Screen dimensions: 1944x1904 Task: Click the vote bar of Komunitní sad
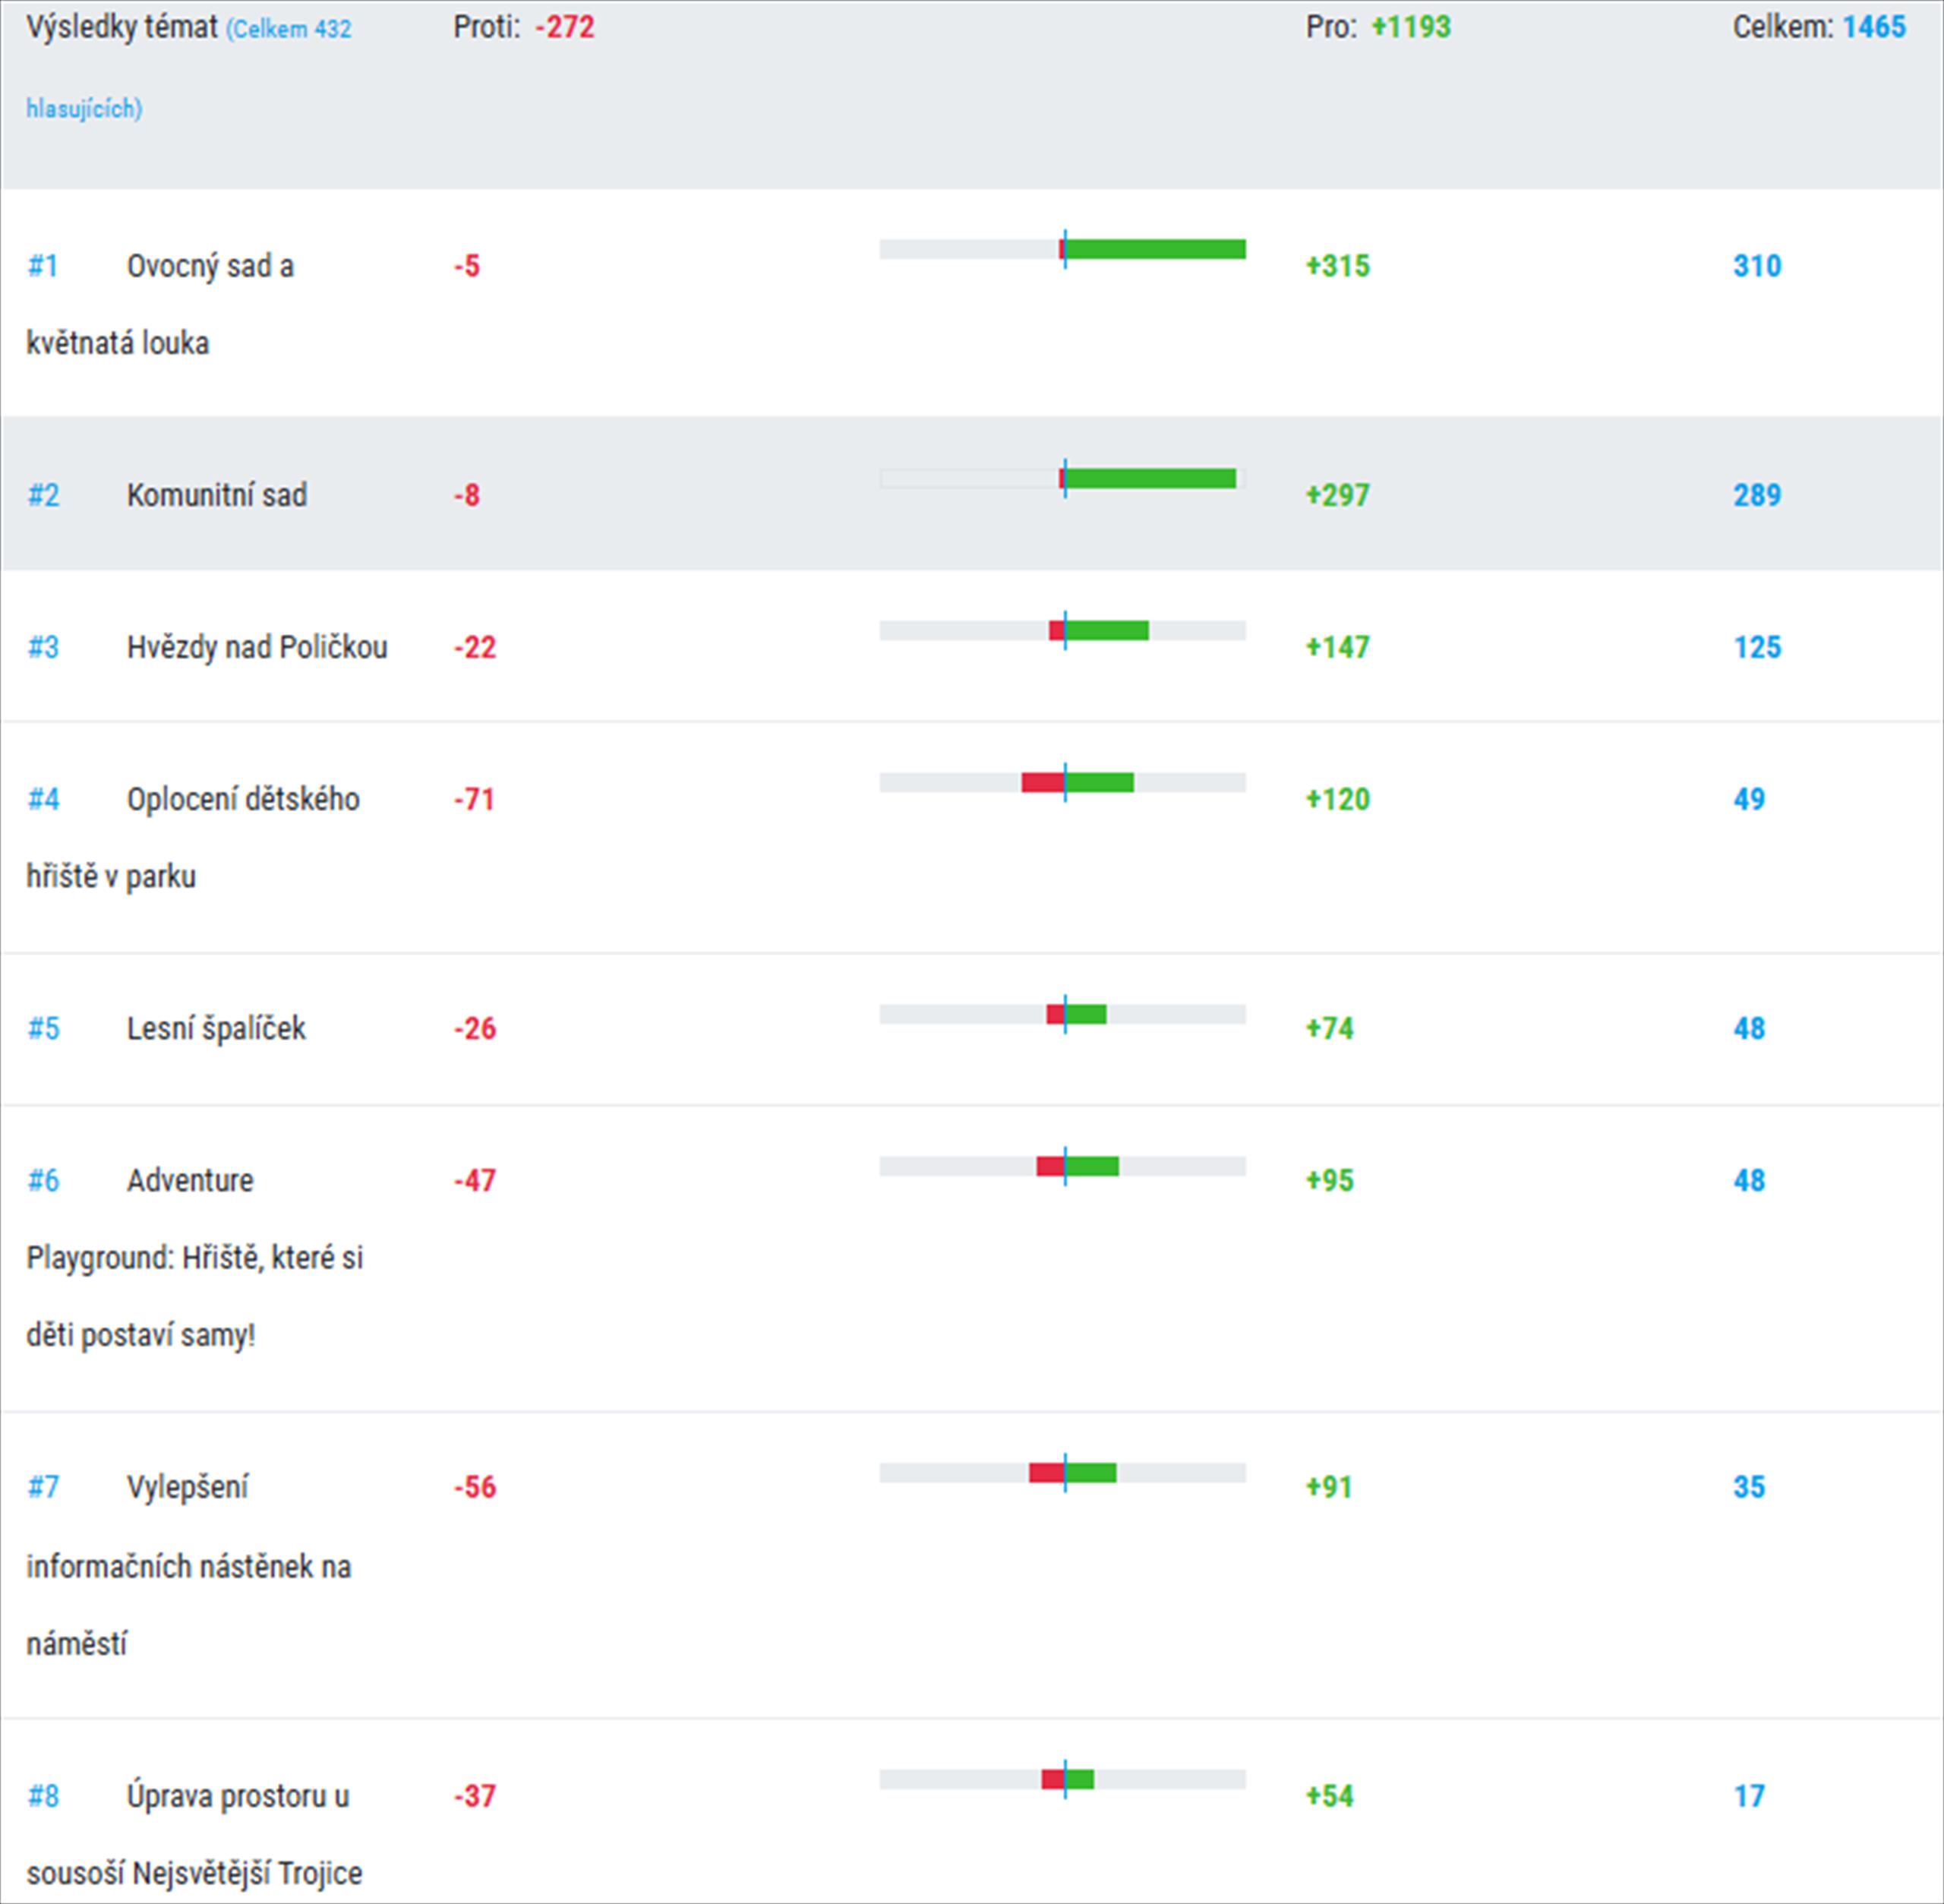[x=1150, y=479]
